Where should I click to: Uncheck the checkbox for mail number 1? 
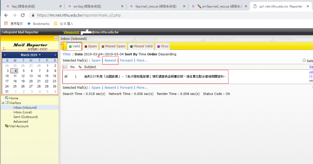point(66,76)
